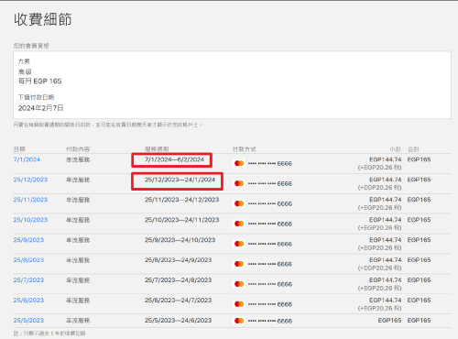
Task: Click total EGP165 in 25/9/2023 row
Action: point(419,240)
